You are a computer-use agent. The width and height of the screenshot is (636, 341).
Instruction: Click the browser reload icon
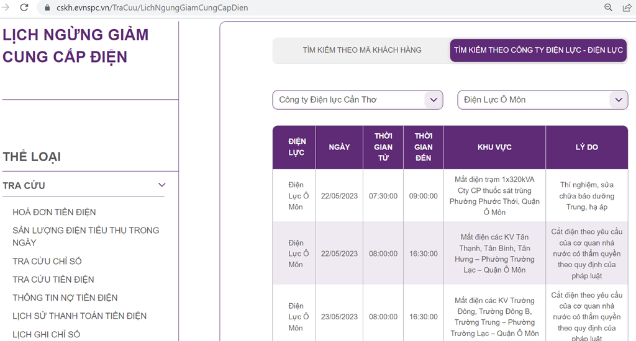(24, 7)
